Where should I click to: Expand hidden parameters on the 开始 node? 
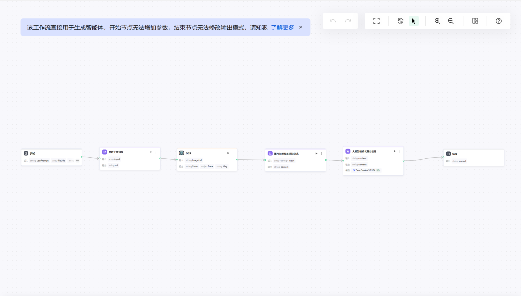click(77, 160)
